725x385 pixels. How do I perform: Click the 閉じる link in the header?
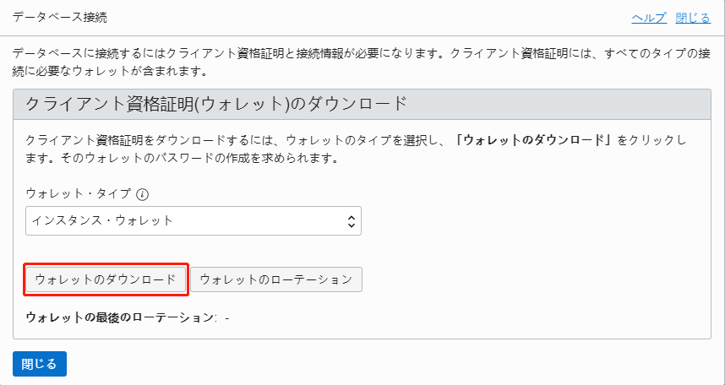point(693,17)
